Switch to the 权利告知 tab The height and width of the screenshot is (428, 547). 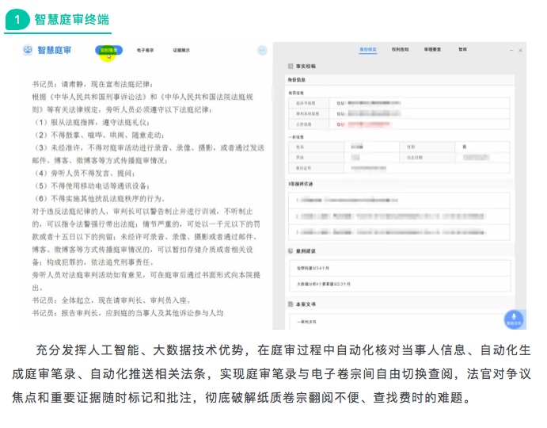click(401, 49)
